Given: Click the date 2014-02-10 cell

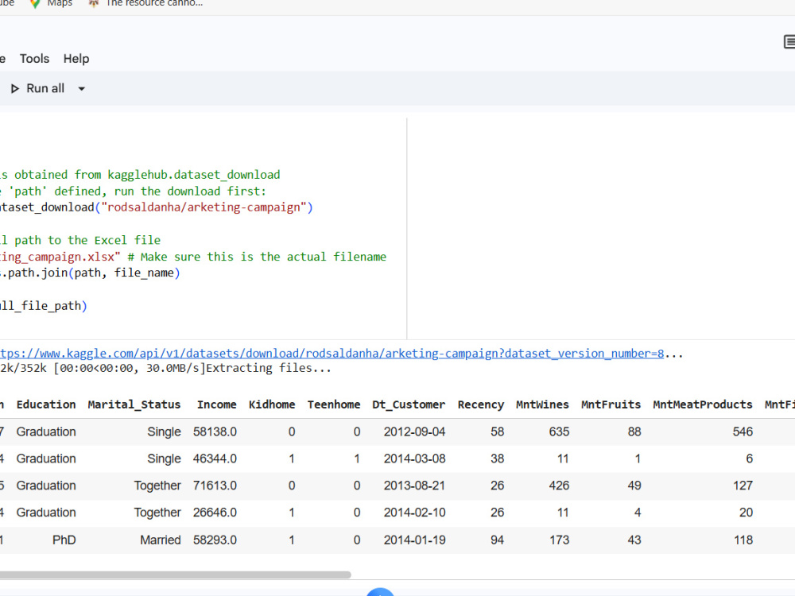Looking at the screenshot, I should click(415, 513).
